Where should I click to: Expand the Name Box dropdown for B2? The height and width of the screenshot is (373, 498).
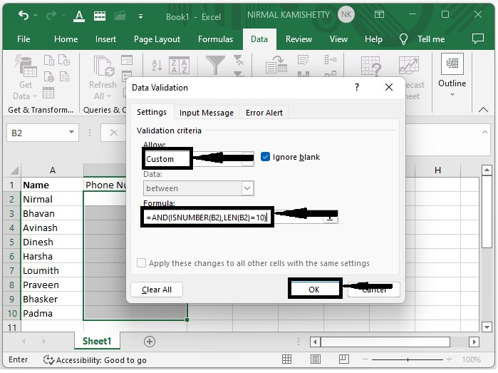click(72, 133)
